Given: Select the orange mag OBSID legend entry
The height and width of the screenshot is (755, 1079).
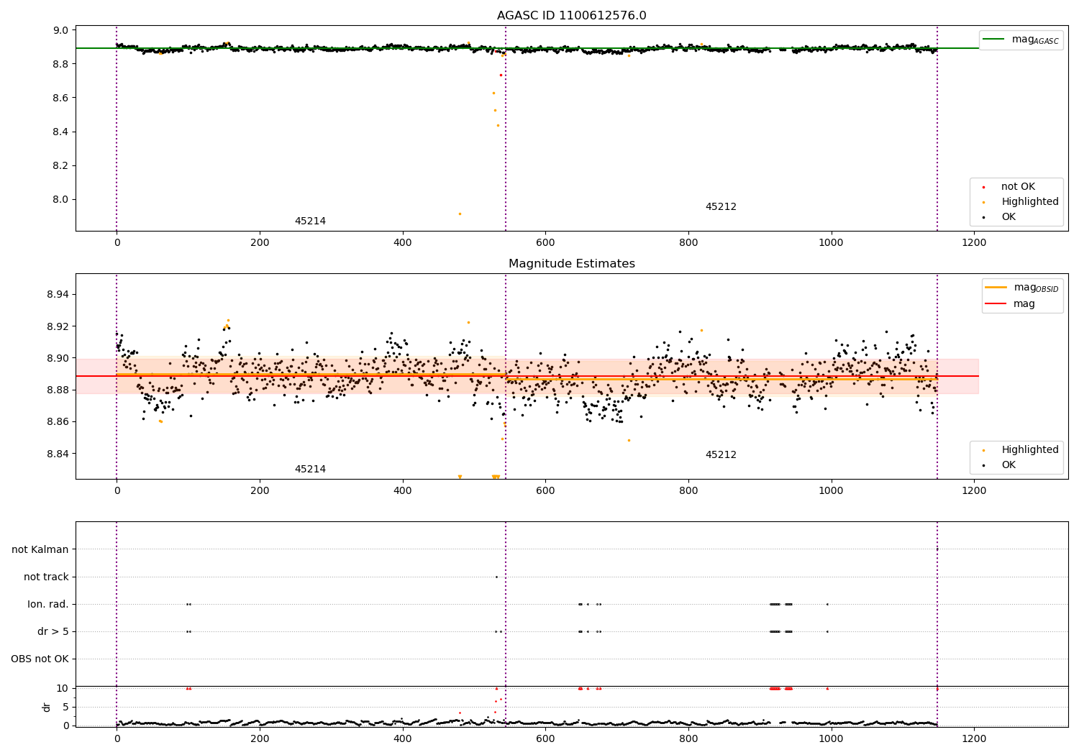Looking at the screenshot, I should [x=1021, y=288].
